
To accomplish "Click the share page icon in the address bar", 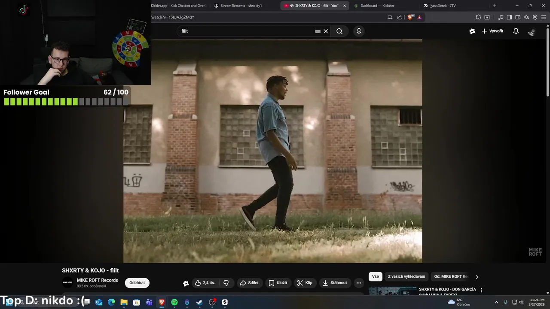I will (x=400, y=17).
